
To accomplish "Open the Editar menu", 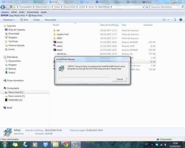I will (14, 12).
